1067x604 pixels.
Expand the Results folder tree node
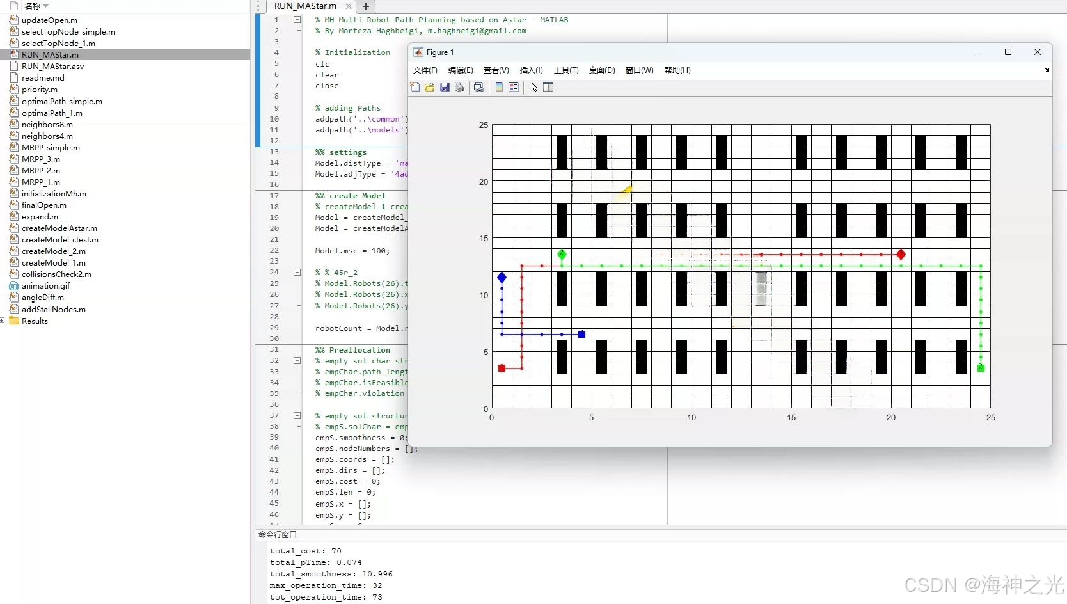coord(3,321)
